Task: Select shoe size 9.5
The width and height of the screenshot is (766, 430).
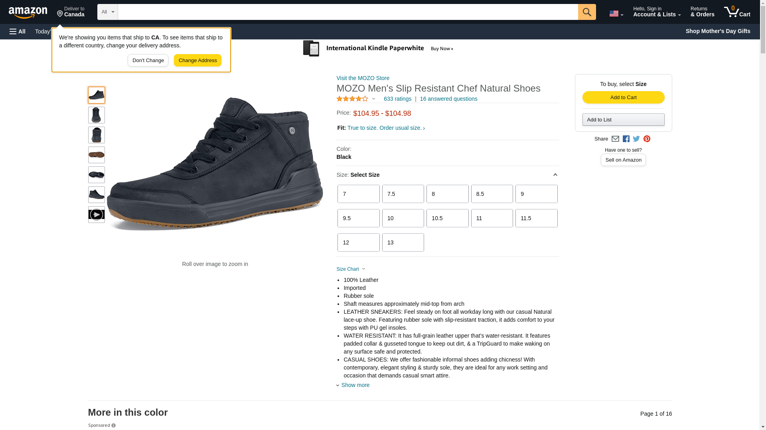Action: pyautogui.click(x=358, y=218)
